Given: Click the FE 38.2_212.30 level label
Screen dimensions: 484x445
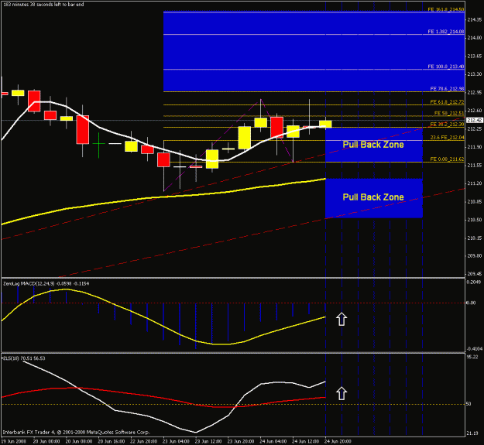Looking at the screenshot, I should (447, 125).
